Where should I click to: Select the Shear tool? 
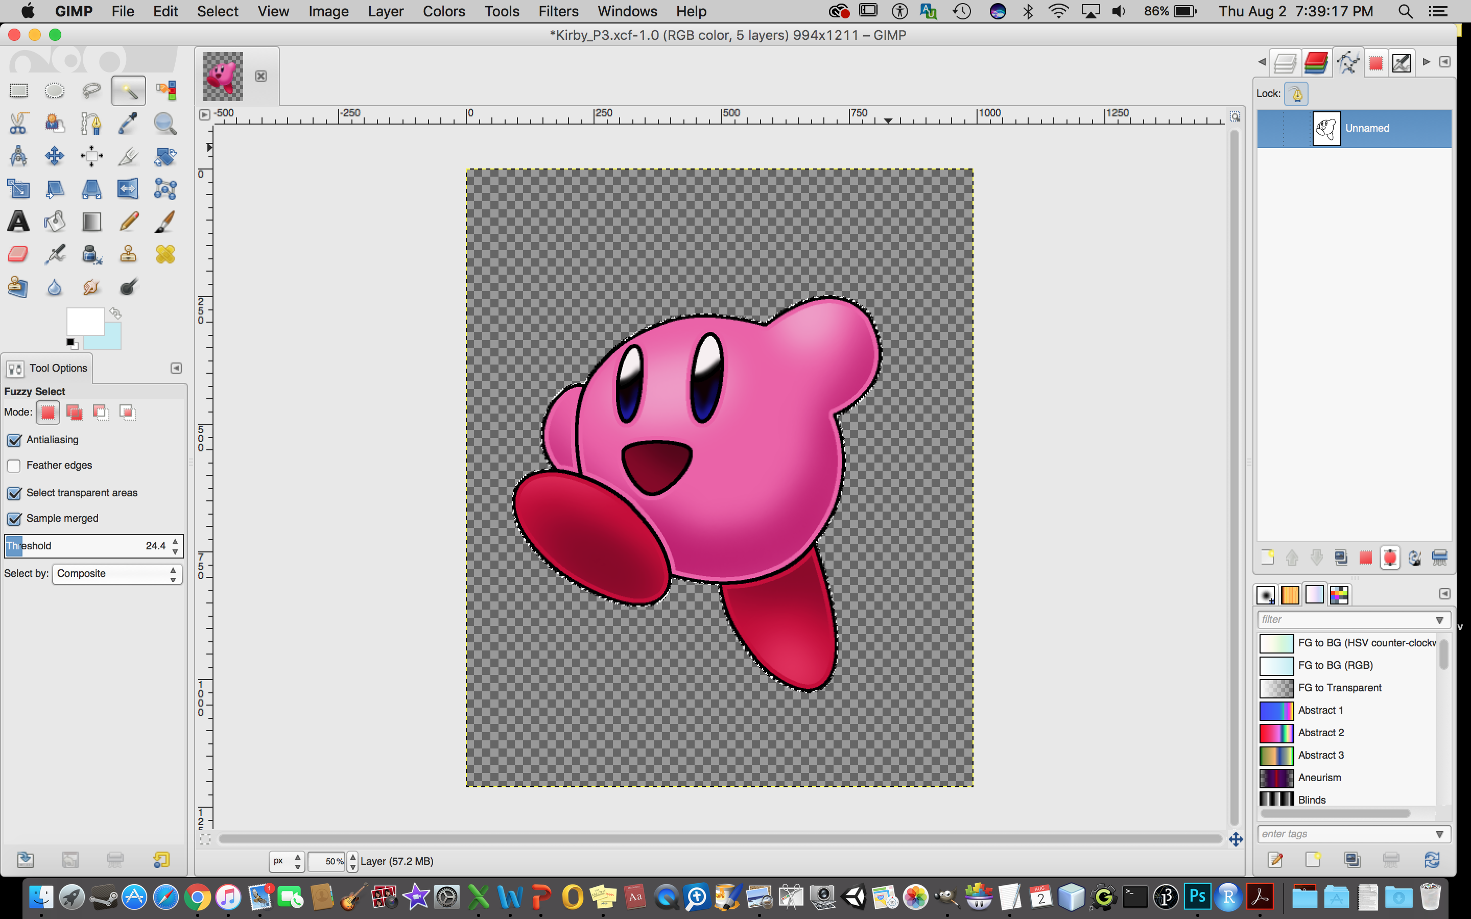click(x=55, y=189)
